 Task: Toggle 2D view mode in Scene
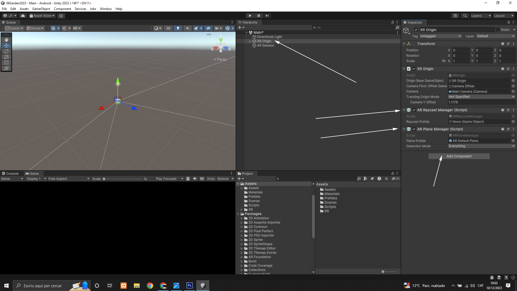[x=168, y=28]
